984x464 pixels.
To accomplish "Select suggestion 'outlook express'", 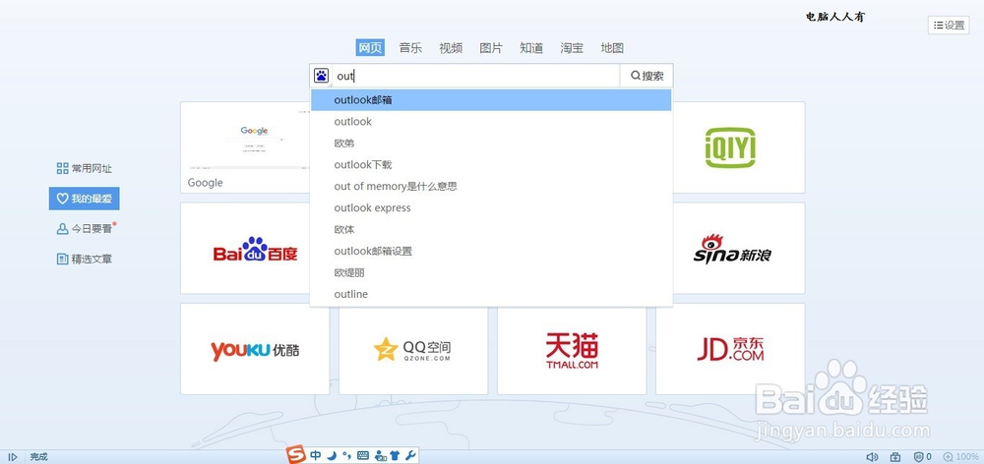I will point(491,207).
